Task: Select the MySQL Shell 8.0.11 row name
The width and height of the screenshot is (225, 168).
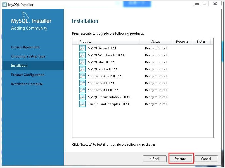Action: 101,62
